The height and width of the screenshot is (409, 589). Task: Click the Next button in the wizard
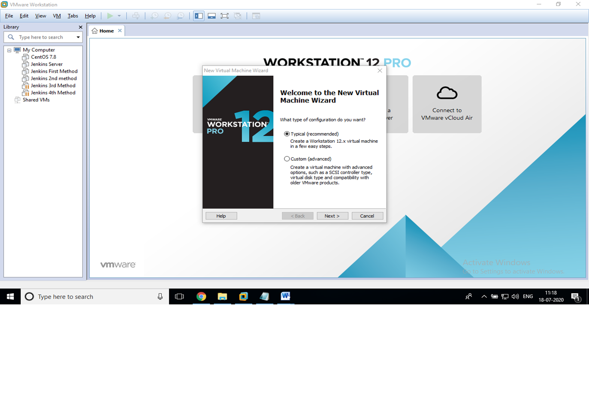tap(332, 216)
